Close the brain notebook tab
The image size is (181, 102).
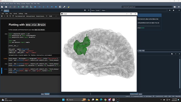8,11
